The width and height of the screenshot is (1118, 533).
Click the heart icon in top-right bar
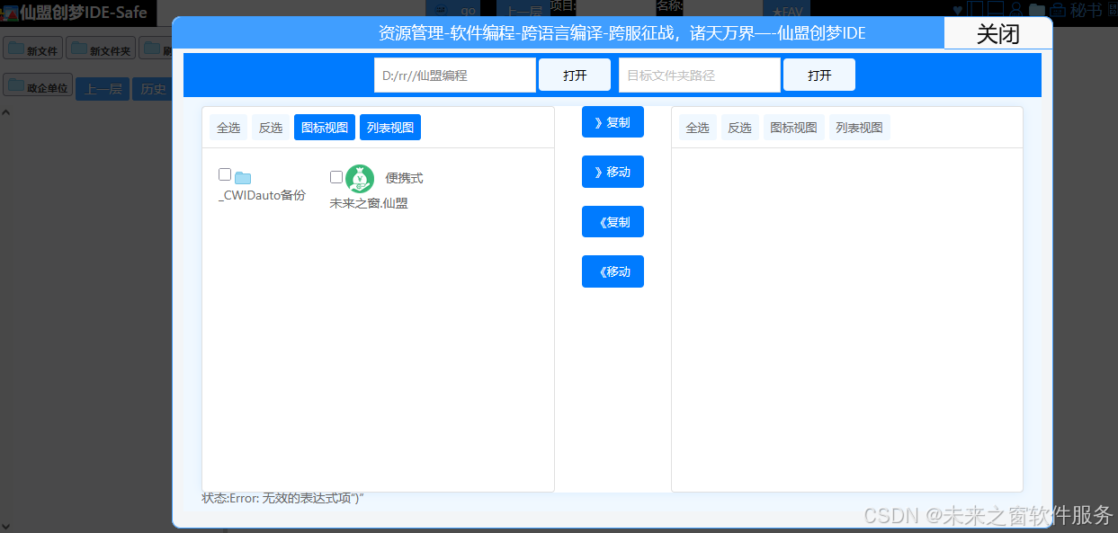pyautogui.click(x=957, y=10)
